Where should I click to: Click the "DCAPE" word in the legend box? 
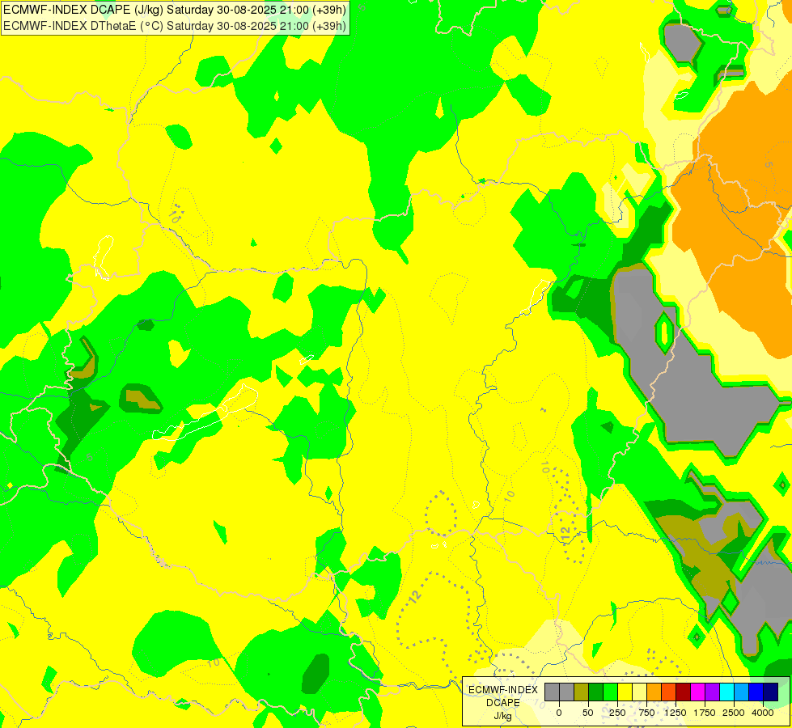click(503, 703)
